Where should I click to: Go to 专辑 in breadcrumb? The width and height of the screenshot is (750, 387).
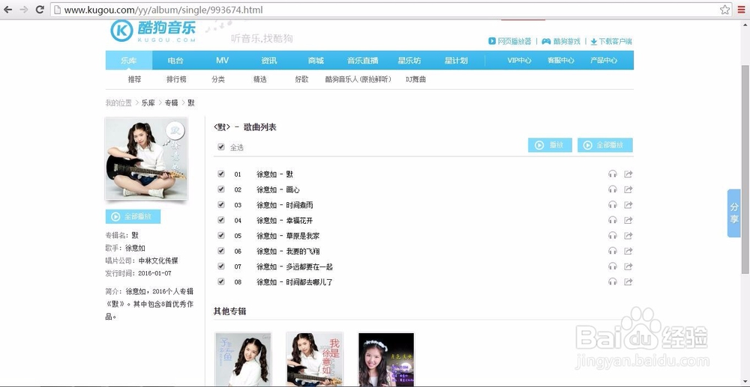171,103
